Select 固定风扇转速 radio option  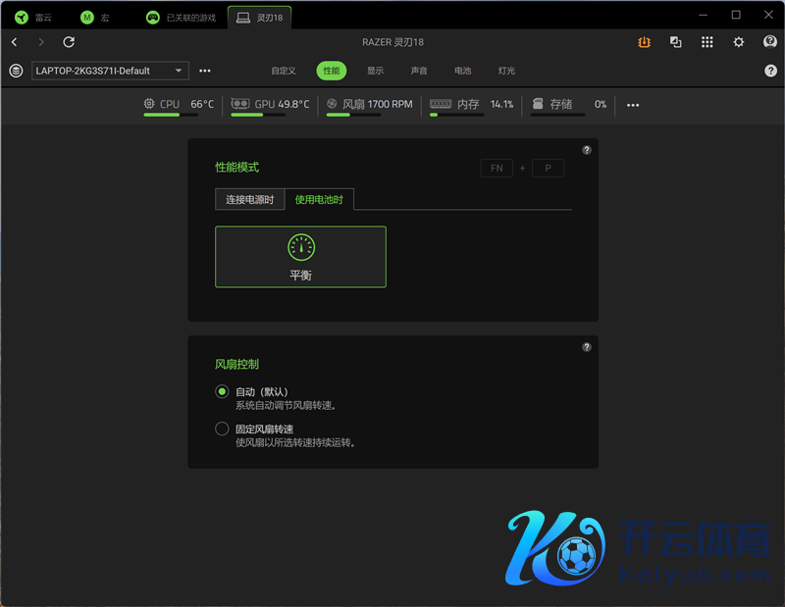(222, 430)
